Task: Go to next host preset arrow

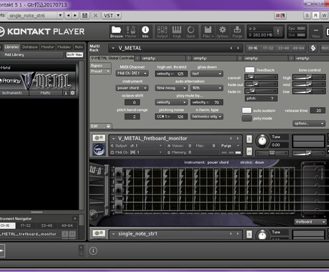Action: (75, 16)
